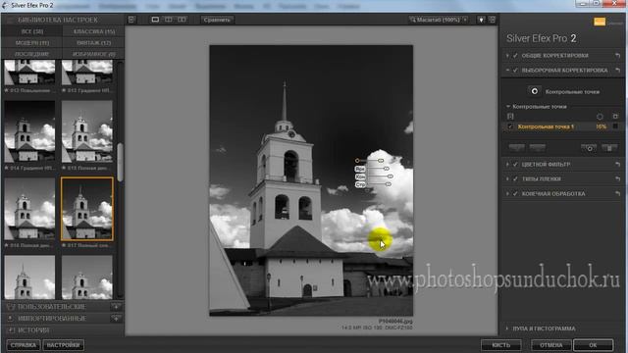Click the OK button
628x353 pixels.
tap(593, 345)
